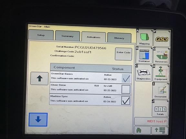Switch to the Summary tab
This screenshot has height=139, width=186.
pos(67,36)
